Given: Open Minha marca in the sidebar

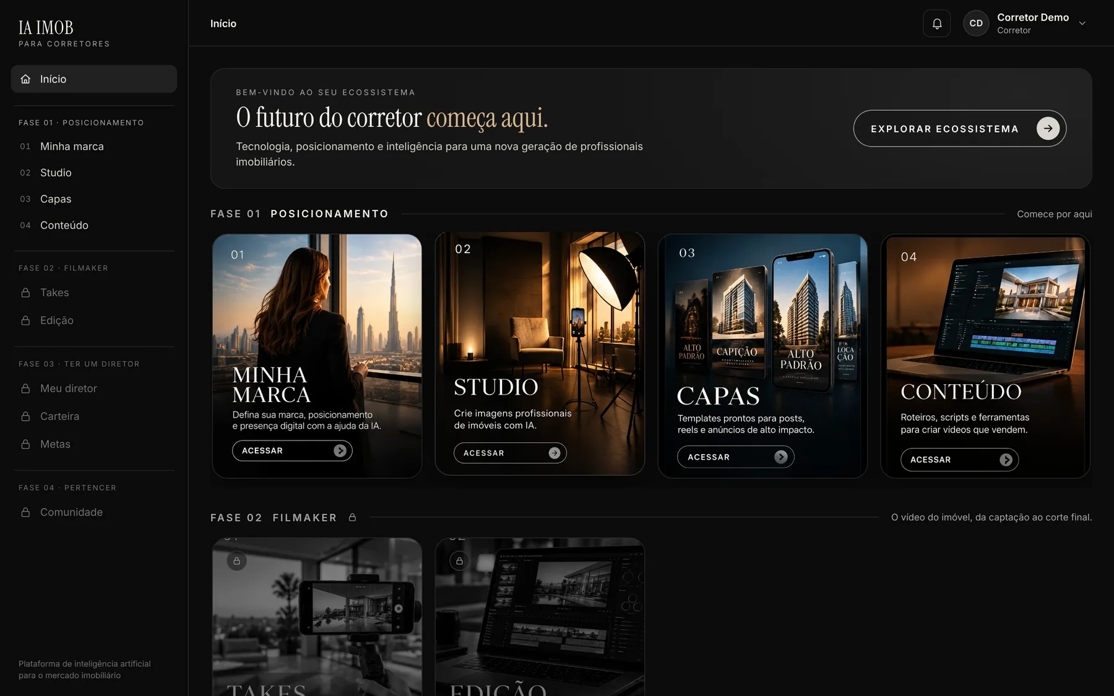Looking at the screenshot, I should [72, 147].
